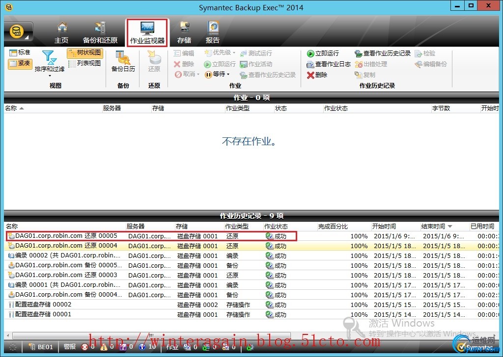Select the 配置磁盘存储 00002 row
Image resolution: width=503 pixels, height=357 pixels.
252,305
